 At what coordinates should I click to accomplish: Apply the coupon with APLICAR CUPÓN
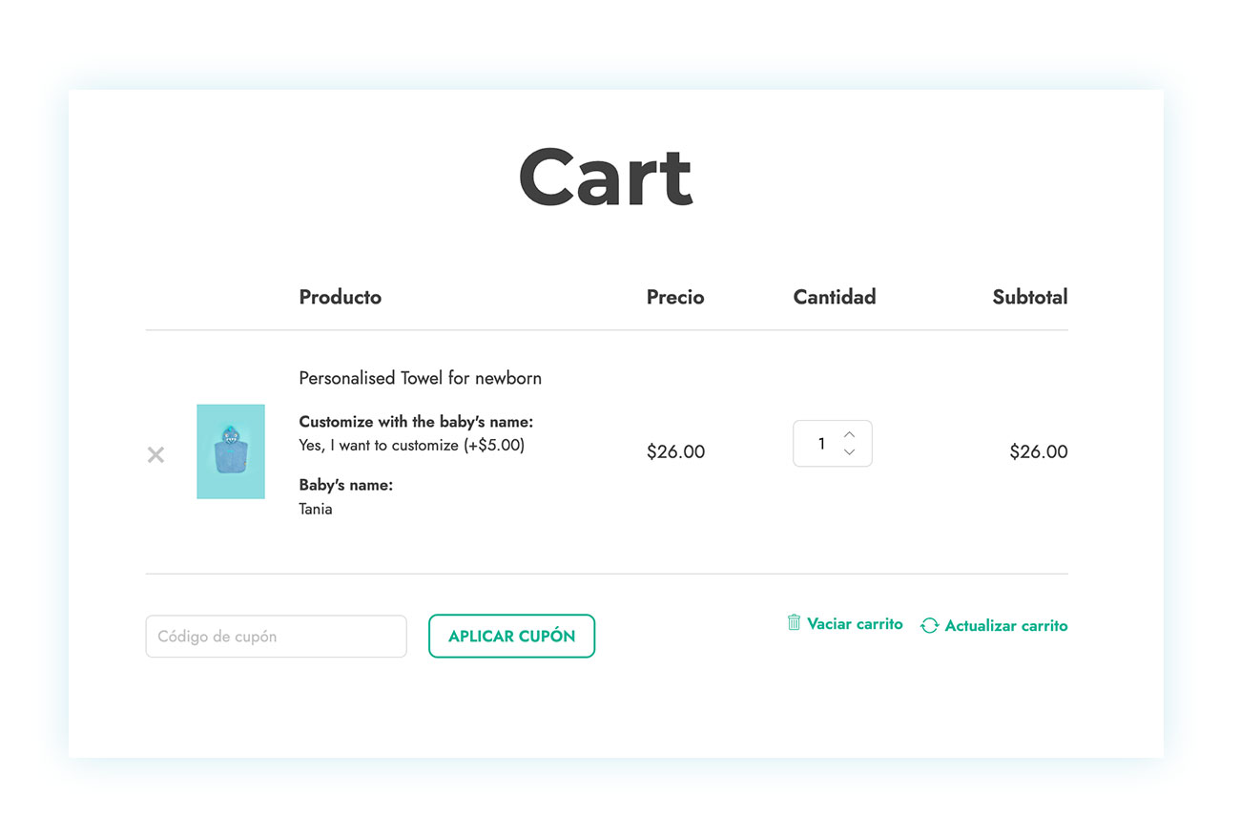click(511, 637)
